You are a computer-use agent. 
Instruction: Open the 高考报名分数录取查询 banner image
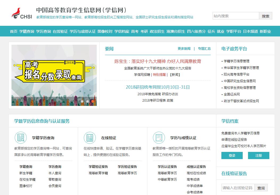coord(54,75)
